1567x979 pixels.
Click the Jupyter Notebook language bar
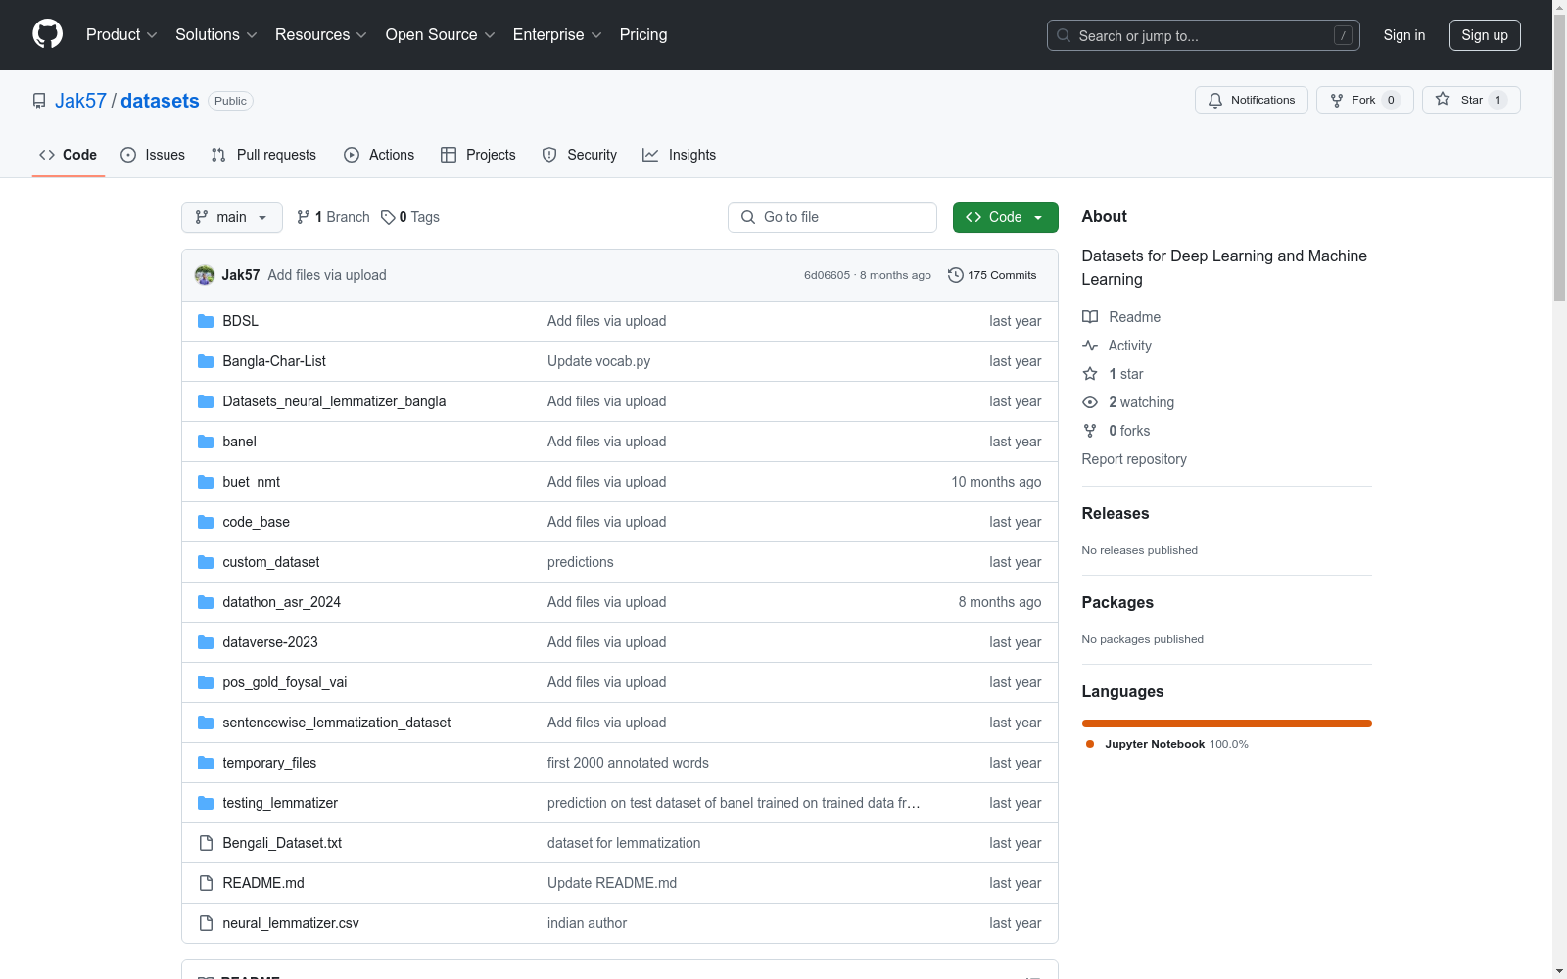coord(1227,723)
